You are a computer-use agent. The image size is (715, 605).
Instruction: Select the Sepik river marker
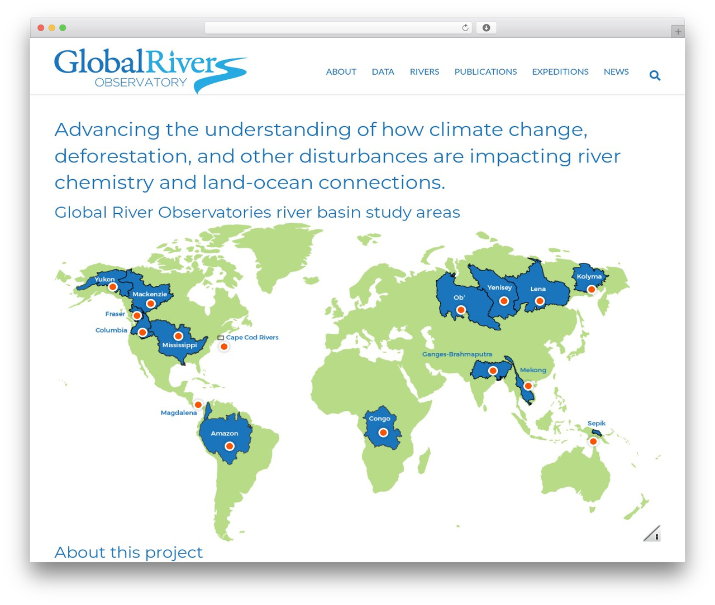point(593,441)
